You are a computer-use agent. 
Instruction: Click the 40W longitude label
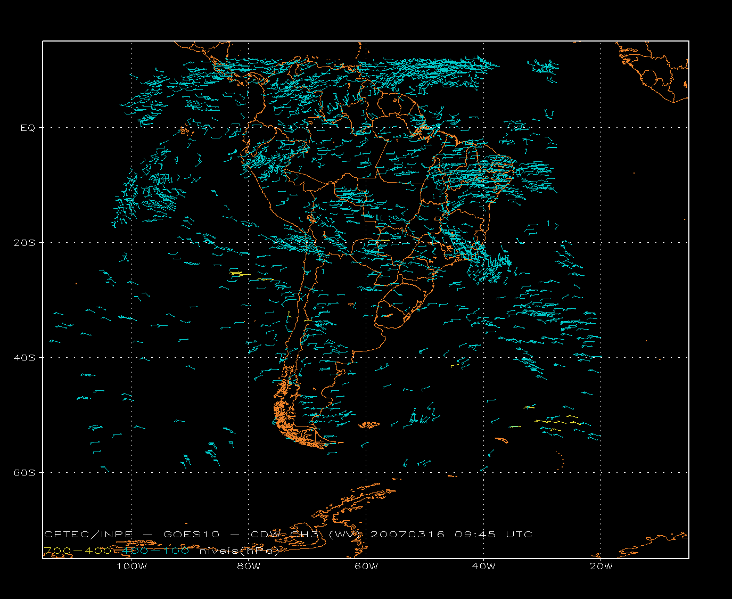(x=484, y=566)
